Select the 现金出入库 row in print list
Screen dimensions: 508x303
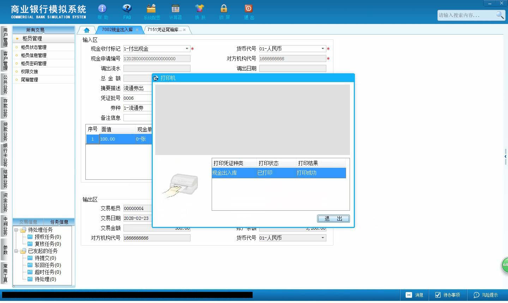[279, 173]
